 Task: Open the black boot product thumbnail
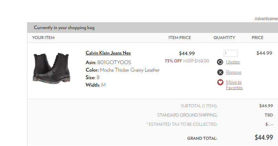[x=52, y=67]
